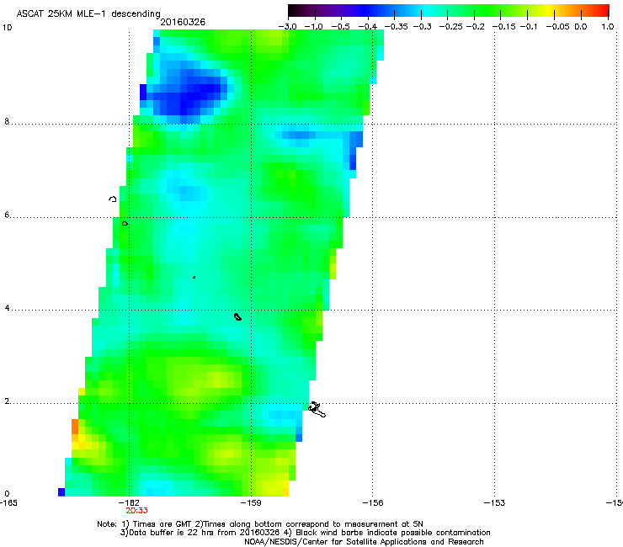Click the -0.5 color scale label

pos(340,27)
